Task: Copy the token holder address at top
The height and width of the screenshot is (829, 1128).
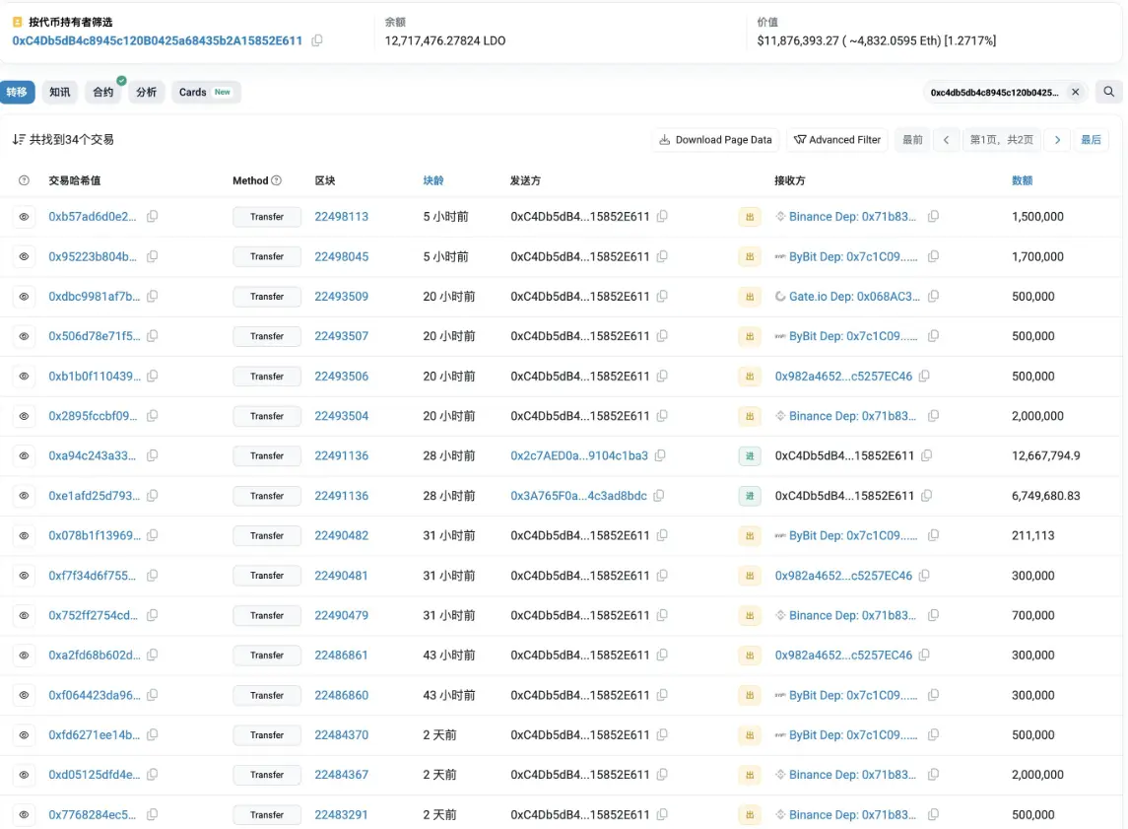Action: [317, 40]
